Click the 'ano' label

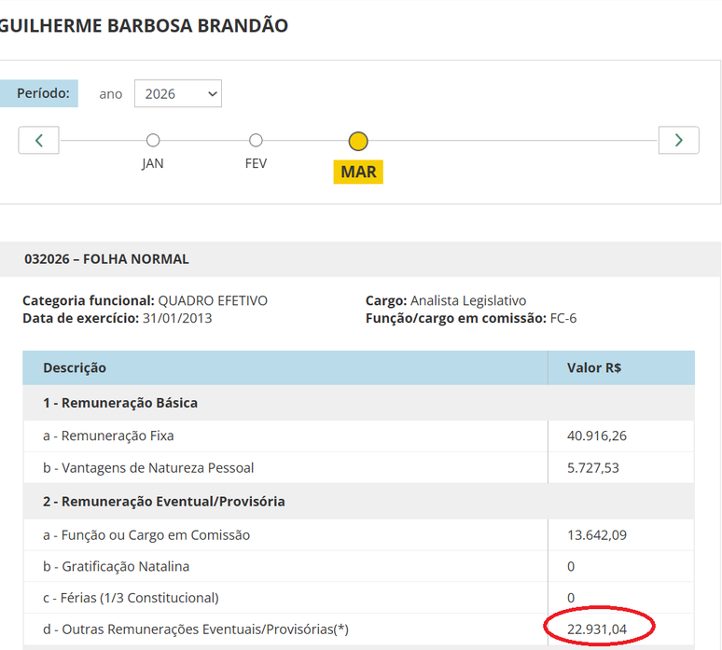point(110,94)
